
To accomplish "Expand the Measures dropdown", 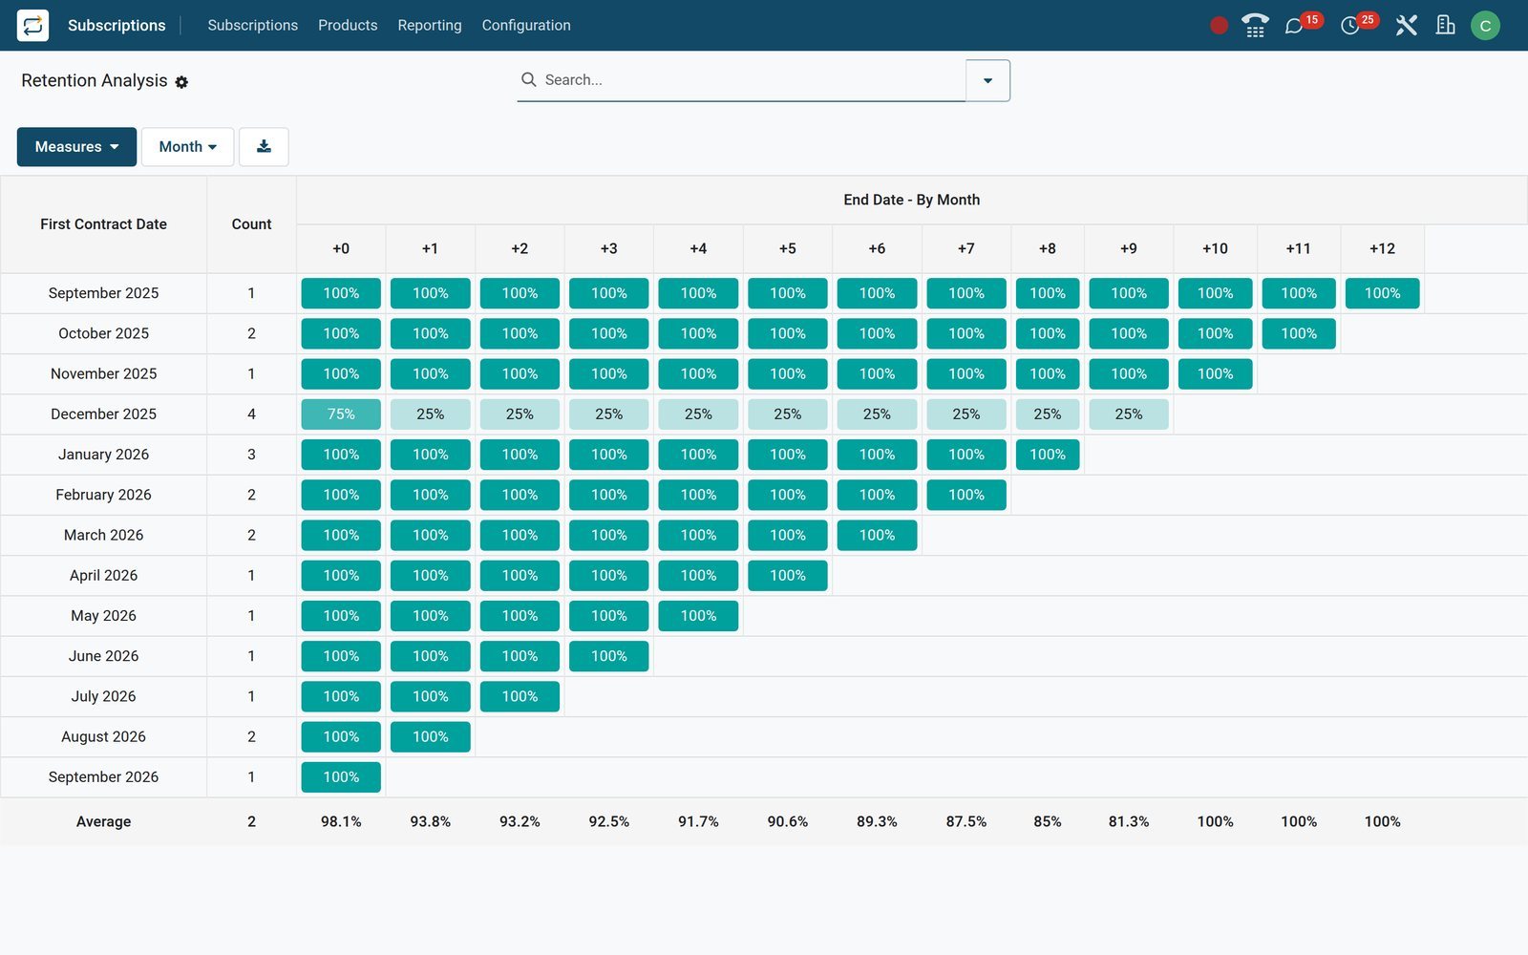I will [76, 147].
